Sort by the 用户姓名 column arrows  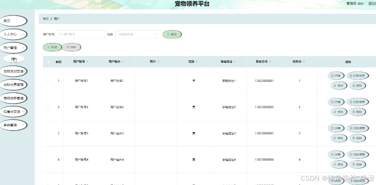click(x=123, y=62)
